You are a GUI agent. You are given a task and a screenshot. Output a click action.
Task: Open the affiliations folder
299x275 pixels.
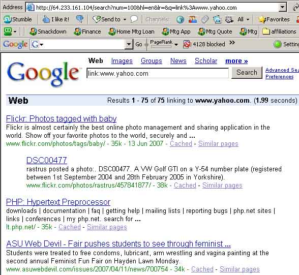pos(279,32)
